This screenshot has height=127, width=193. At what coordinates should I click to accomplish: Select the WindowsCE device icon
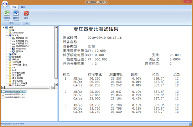click(x=14, y=49)
